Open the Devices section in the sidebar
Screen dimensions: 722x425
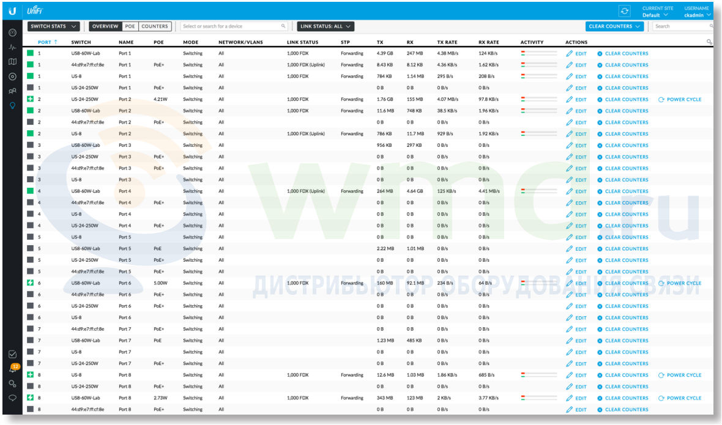coord(12,77)
